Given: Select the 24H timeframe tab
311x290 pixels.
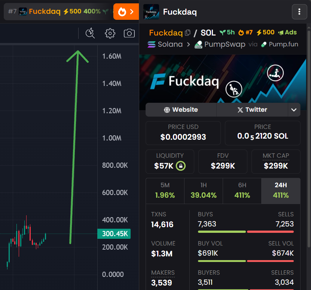Looking at the screenshot, I should (281, 191).
